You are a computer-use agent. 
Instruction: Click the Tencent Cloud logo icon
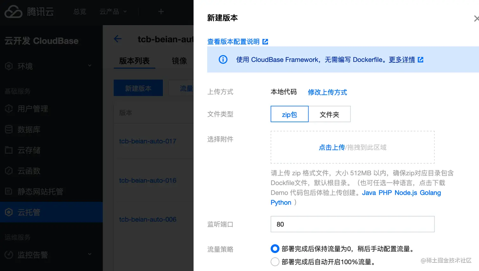tap(13, 12)
